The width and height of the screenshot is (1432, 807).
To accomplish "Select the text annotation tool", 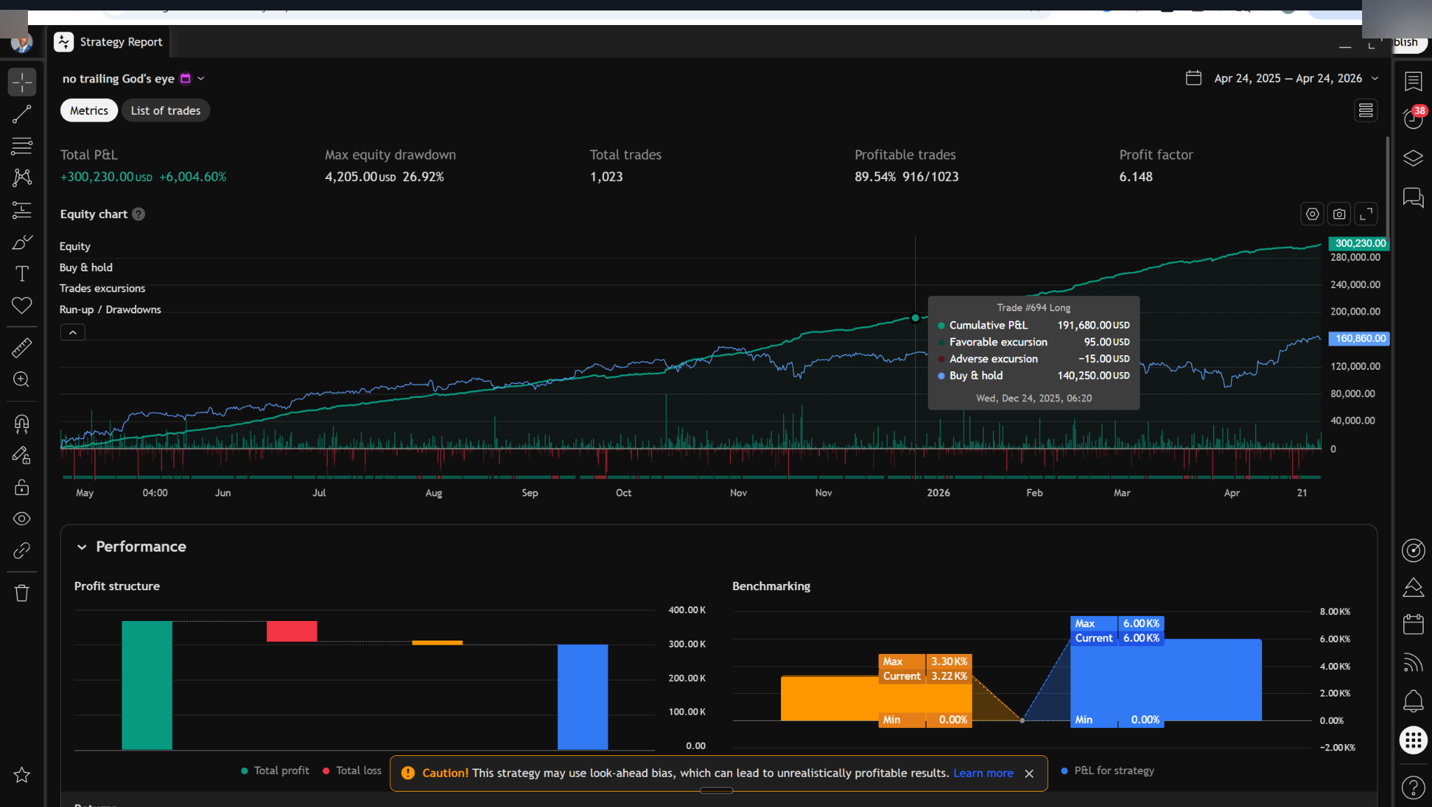I will 22,273.
